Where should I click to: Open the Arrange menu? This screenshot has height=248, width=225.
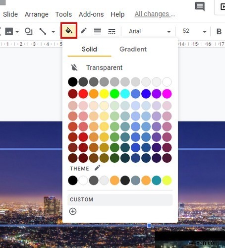[x=37, y=14]
